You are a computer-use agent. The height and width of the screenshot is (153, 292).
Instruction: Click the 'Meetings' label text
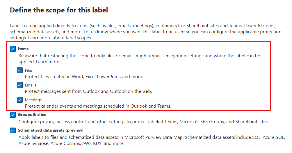[33, 100]
